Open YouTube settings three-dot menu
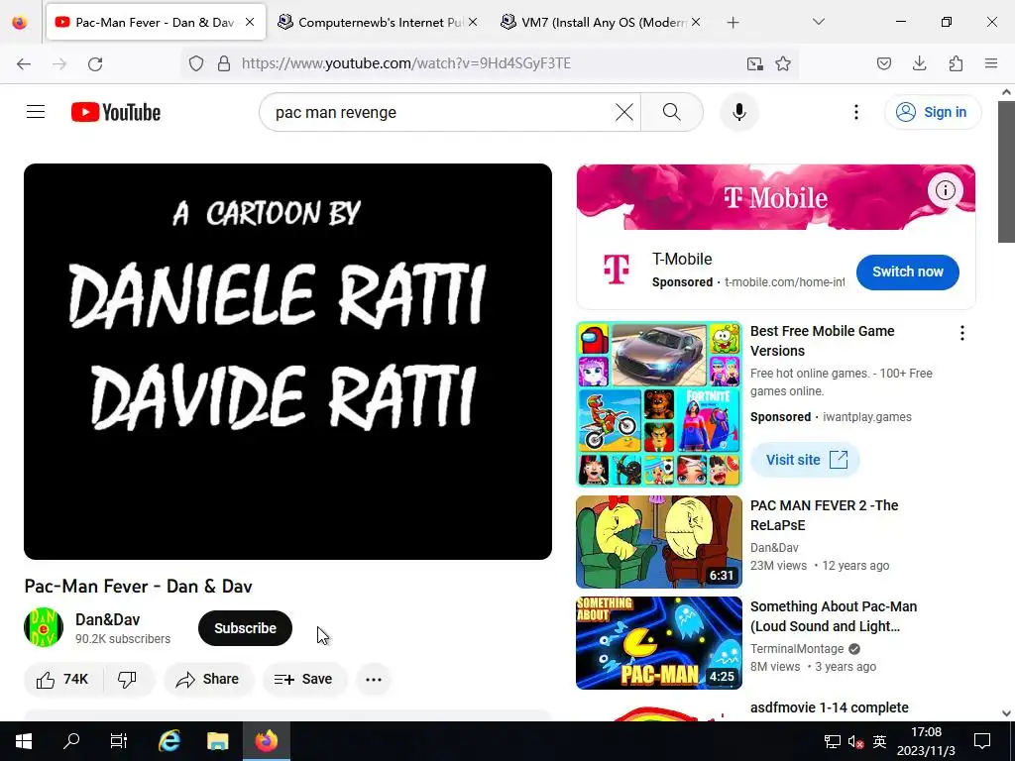Viewport: 1015px width, 761px height. 856,112
